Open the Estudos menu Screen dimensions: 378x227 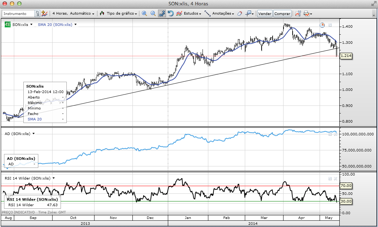[x=189, y=14]
